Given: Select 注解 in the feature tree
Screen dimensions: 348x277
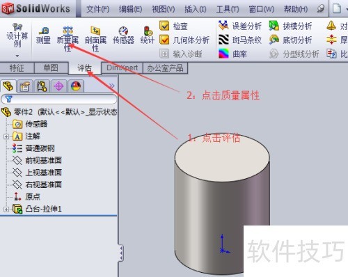Looking at the screenshot, I should coord(26,136).
